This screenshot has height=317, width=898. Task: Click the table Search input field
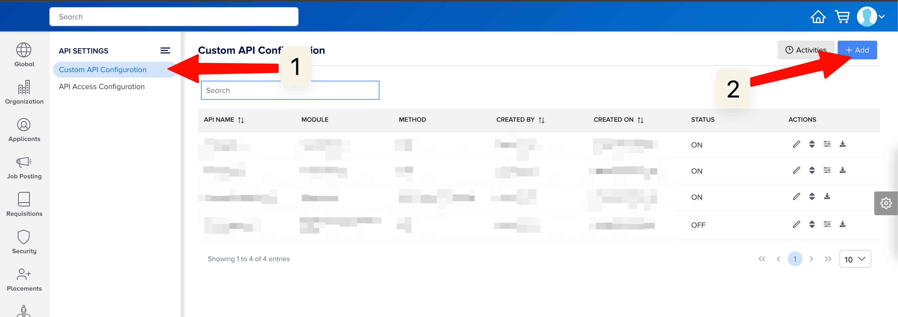coord(290,91)
